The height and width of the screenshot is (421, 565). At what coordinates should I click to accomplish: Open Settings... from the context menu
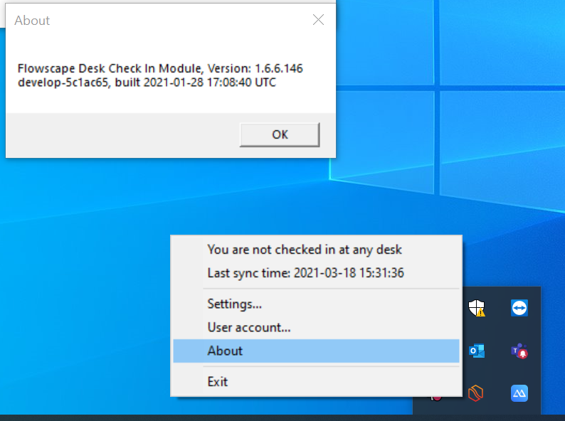click(x=316, y=304)
